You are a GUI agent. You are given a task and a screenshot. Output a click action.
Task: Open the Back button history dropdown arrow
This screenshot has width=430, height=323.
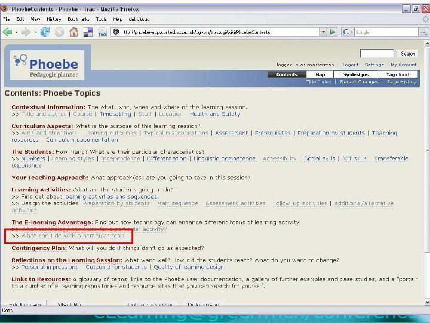pos(17,32)
